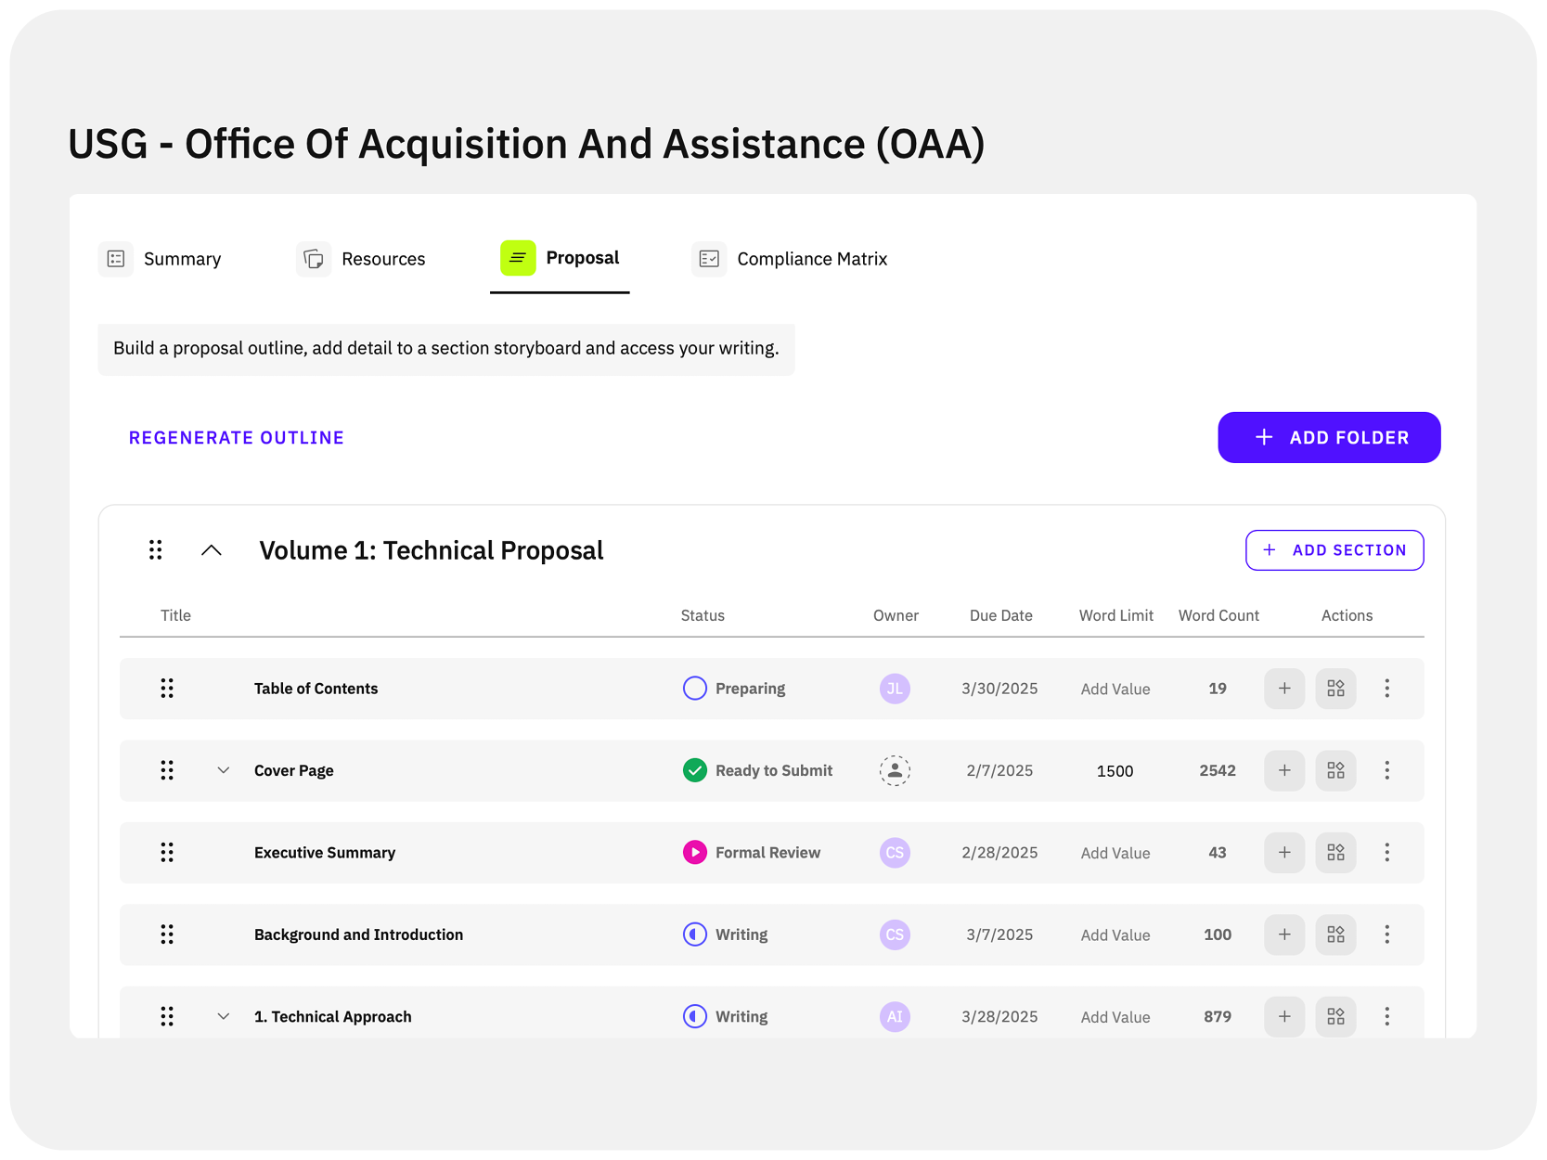This screenshot has height=1160, width=1547.
Task: Open the Executive Summary section
Action: (x=325, y=853)
